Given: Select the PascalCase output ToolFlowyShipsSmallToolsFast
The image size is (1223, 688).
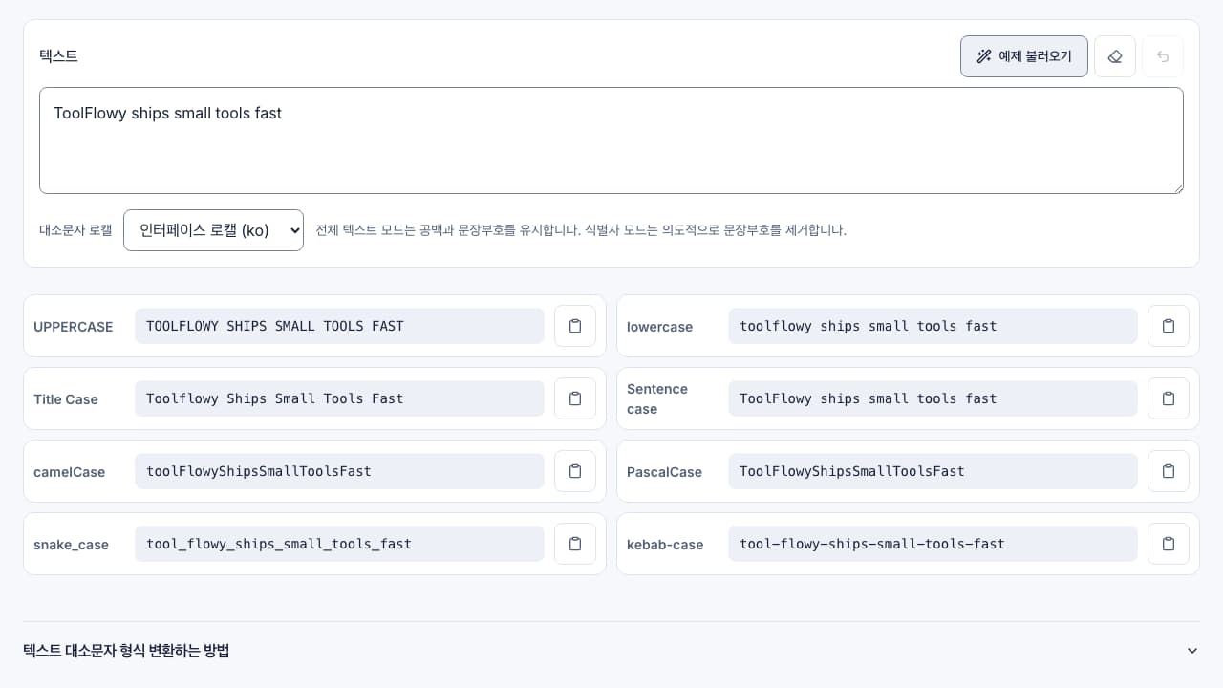Looking at the screenshot, I should pyautogui.click(x=933, y=471).
